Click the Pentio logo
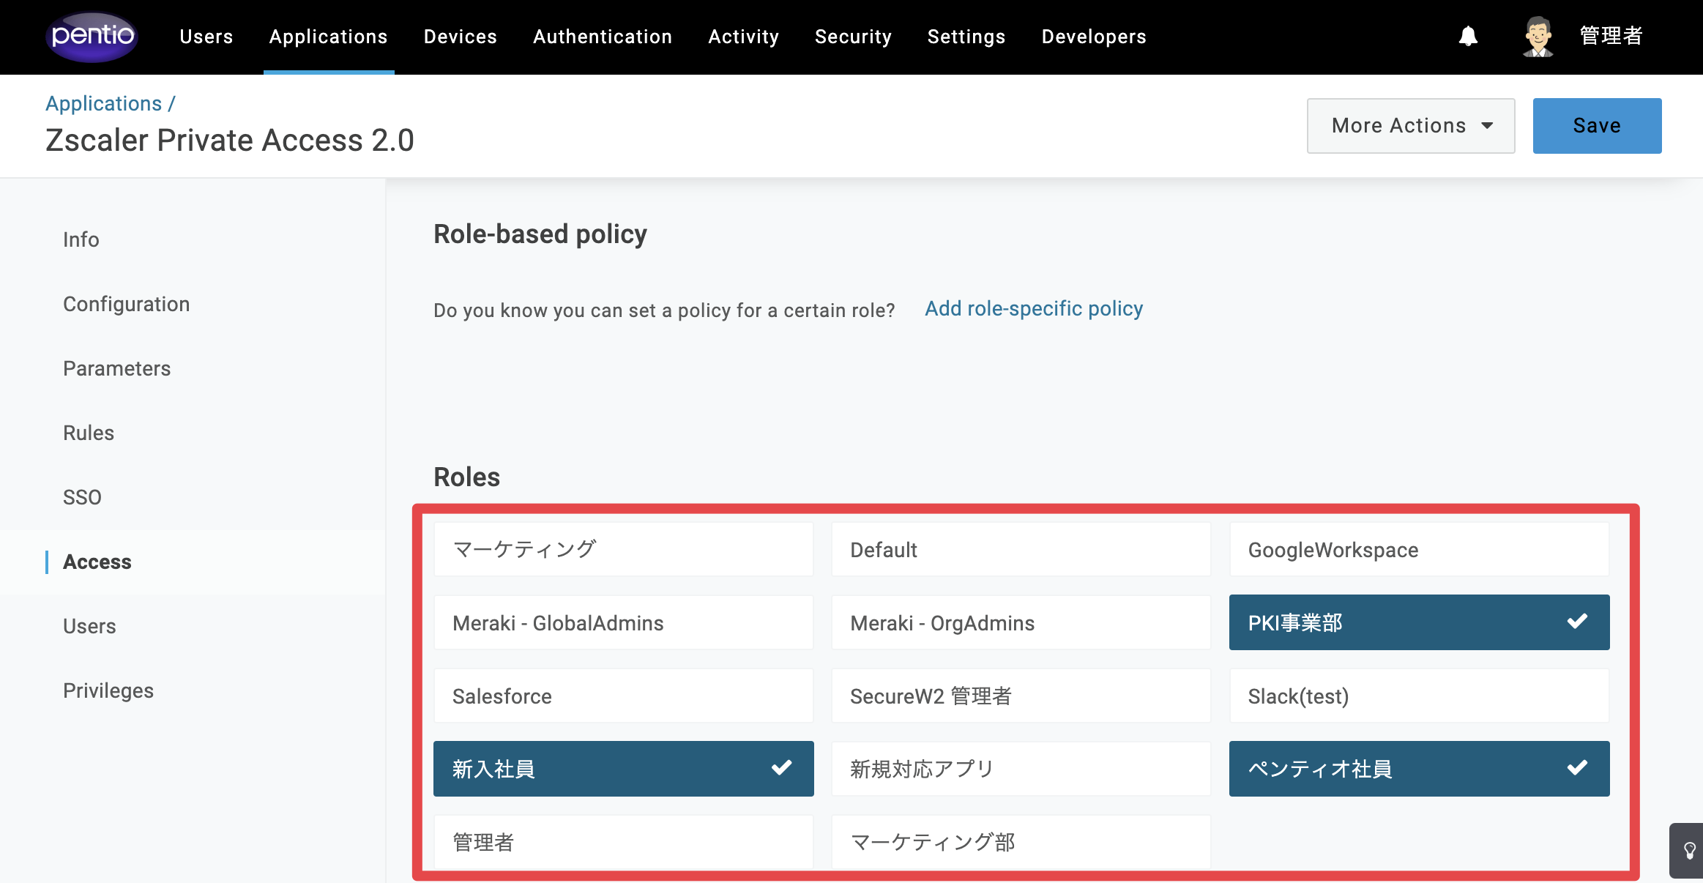The height and width of the screenshot is (883, 1703). 92,37
